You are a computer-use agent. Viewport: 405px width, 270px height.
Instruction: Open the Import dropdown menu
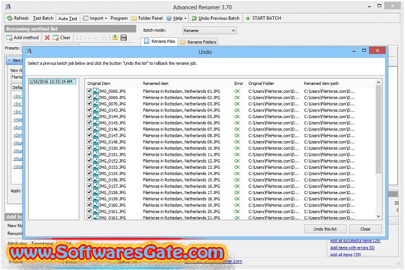(x=95, y=18)
